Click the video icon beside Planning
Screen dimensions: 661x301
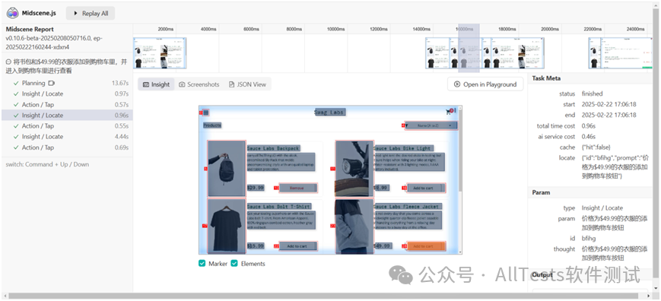(52, 83)
